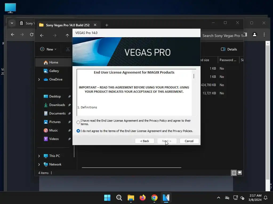The image size is (273, 204).
Task: Unpin Music using its pin icon
Action: [69, 130]
